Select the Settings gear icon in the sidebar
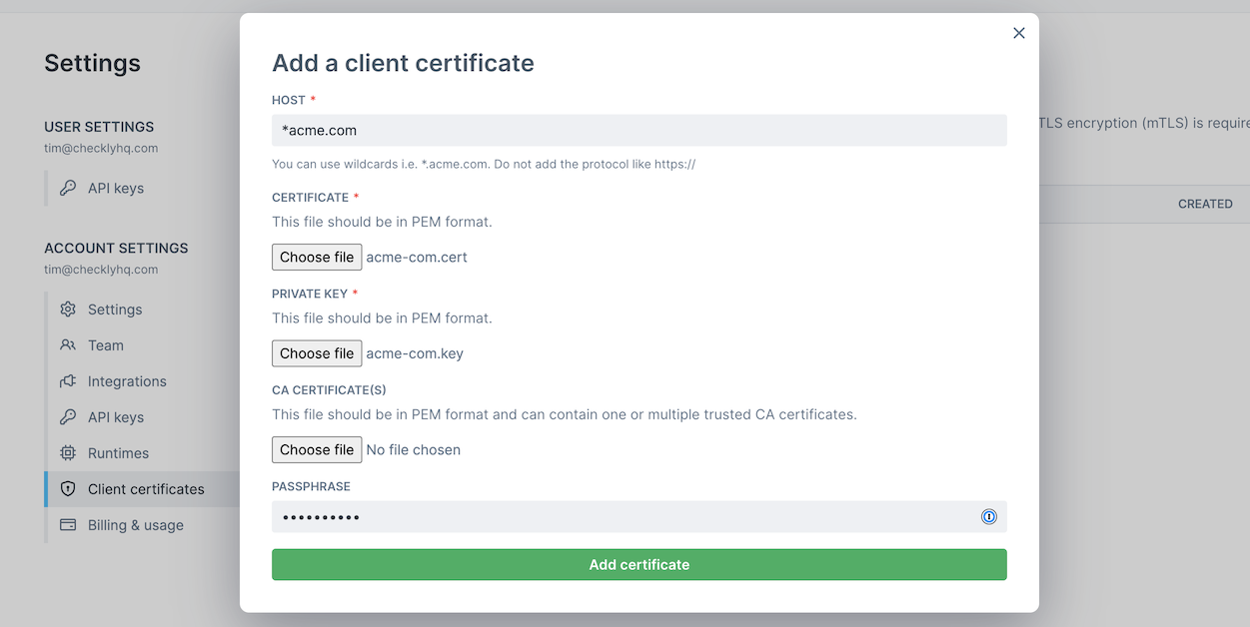 (68, 310)
